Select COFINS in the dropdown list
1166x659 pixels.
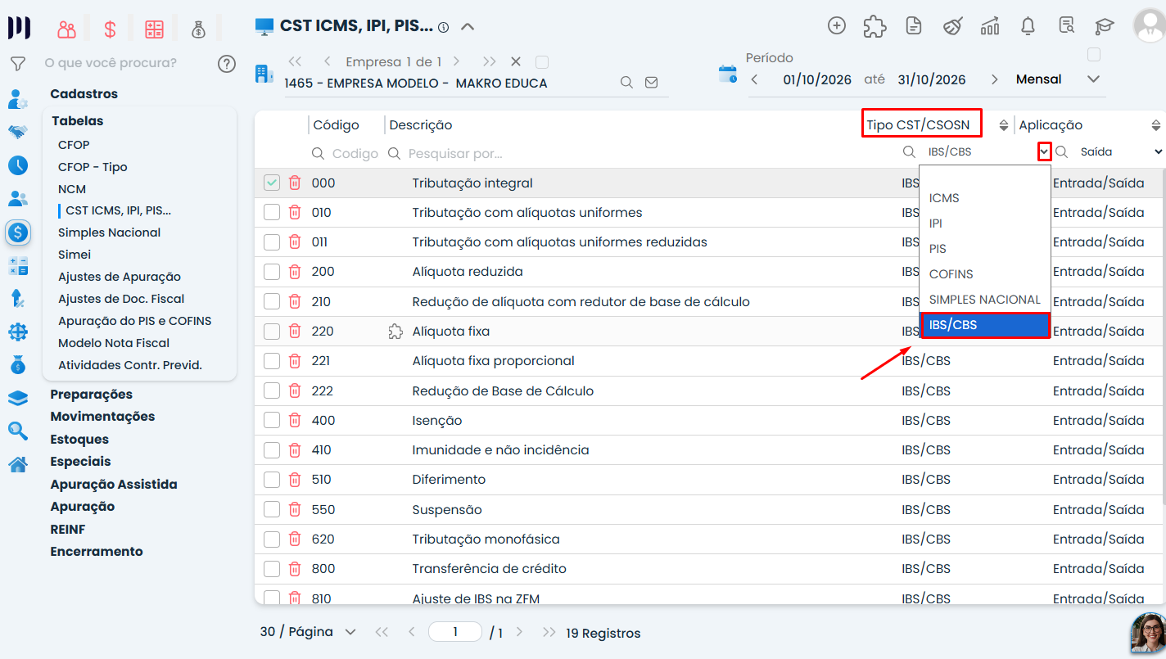click(985, 274)
